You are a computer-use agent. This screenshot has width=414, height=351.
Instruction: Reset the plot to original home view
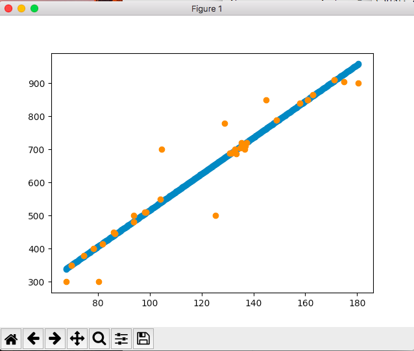tap(11, 339)
